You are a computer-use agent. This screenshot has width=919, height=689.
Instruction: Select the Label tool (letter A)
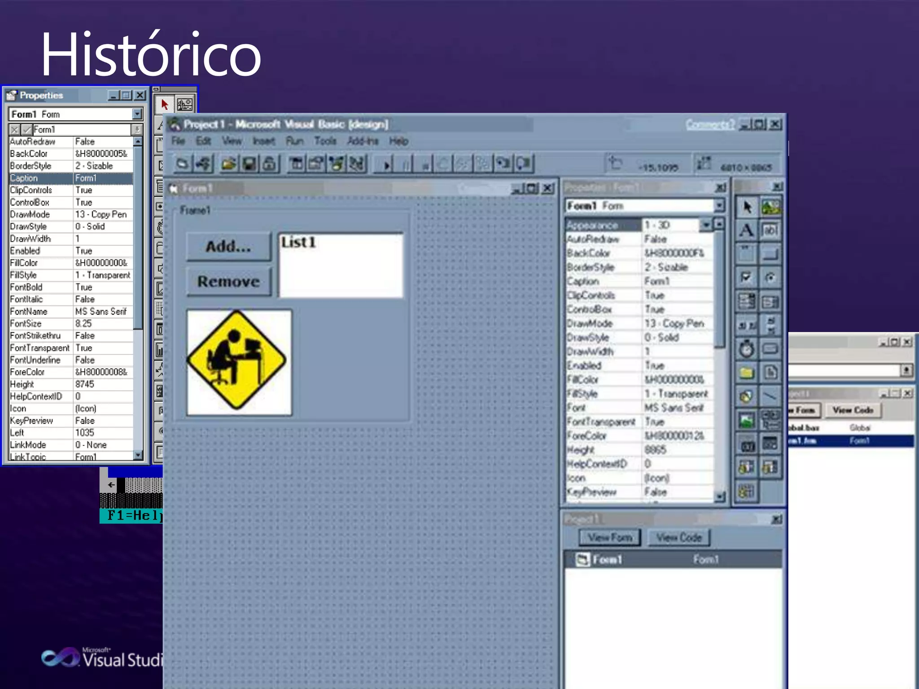[747, 231]
